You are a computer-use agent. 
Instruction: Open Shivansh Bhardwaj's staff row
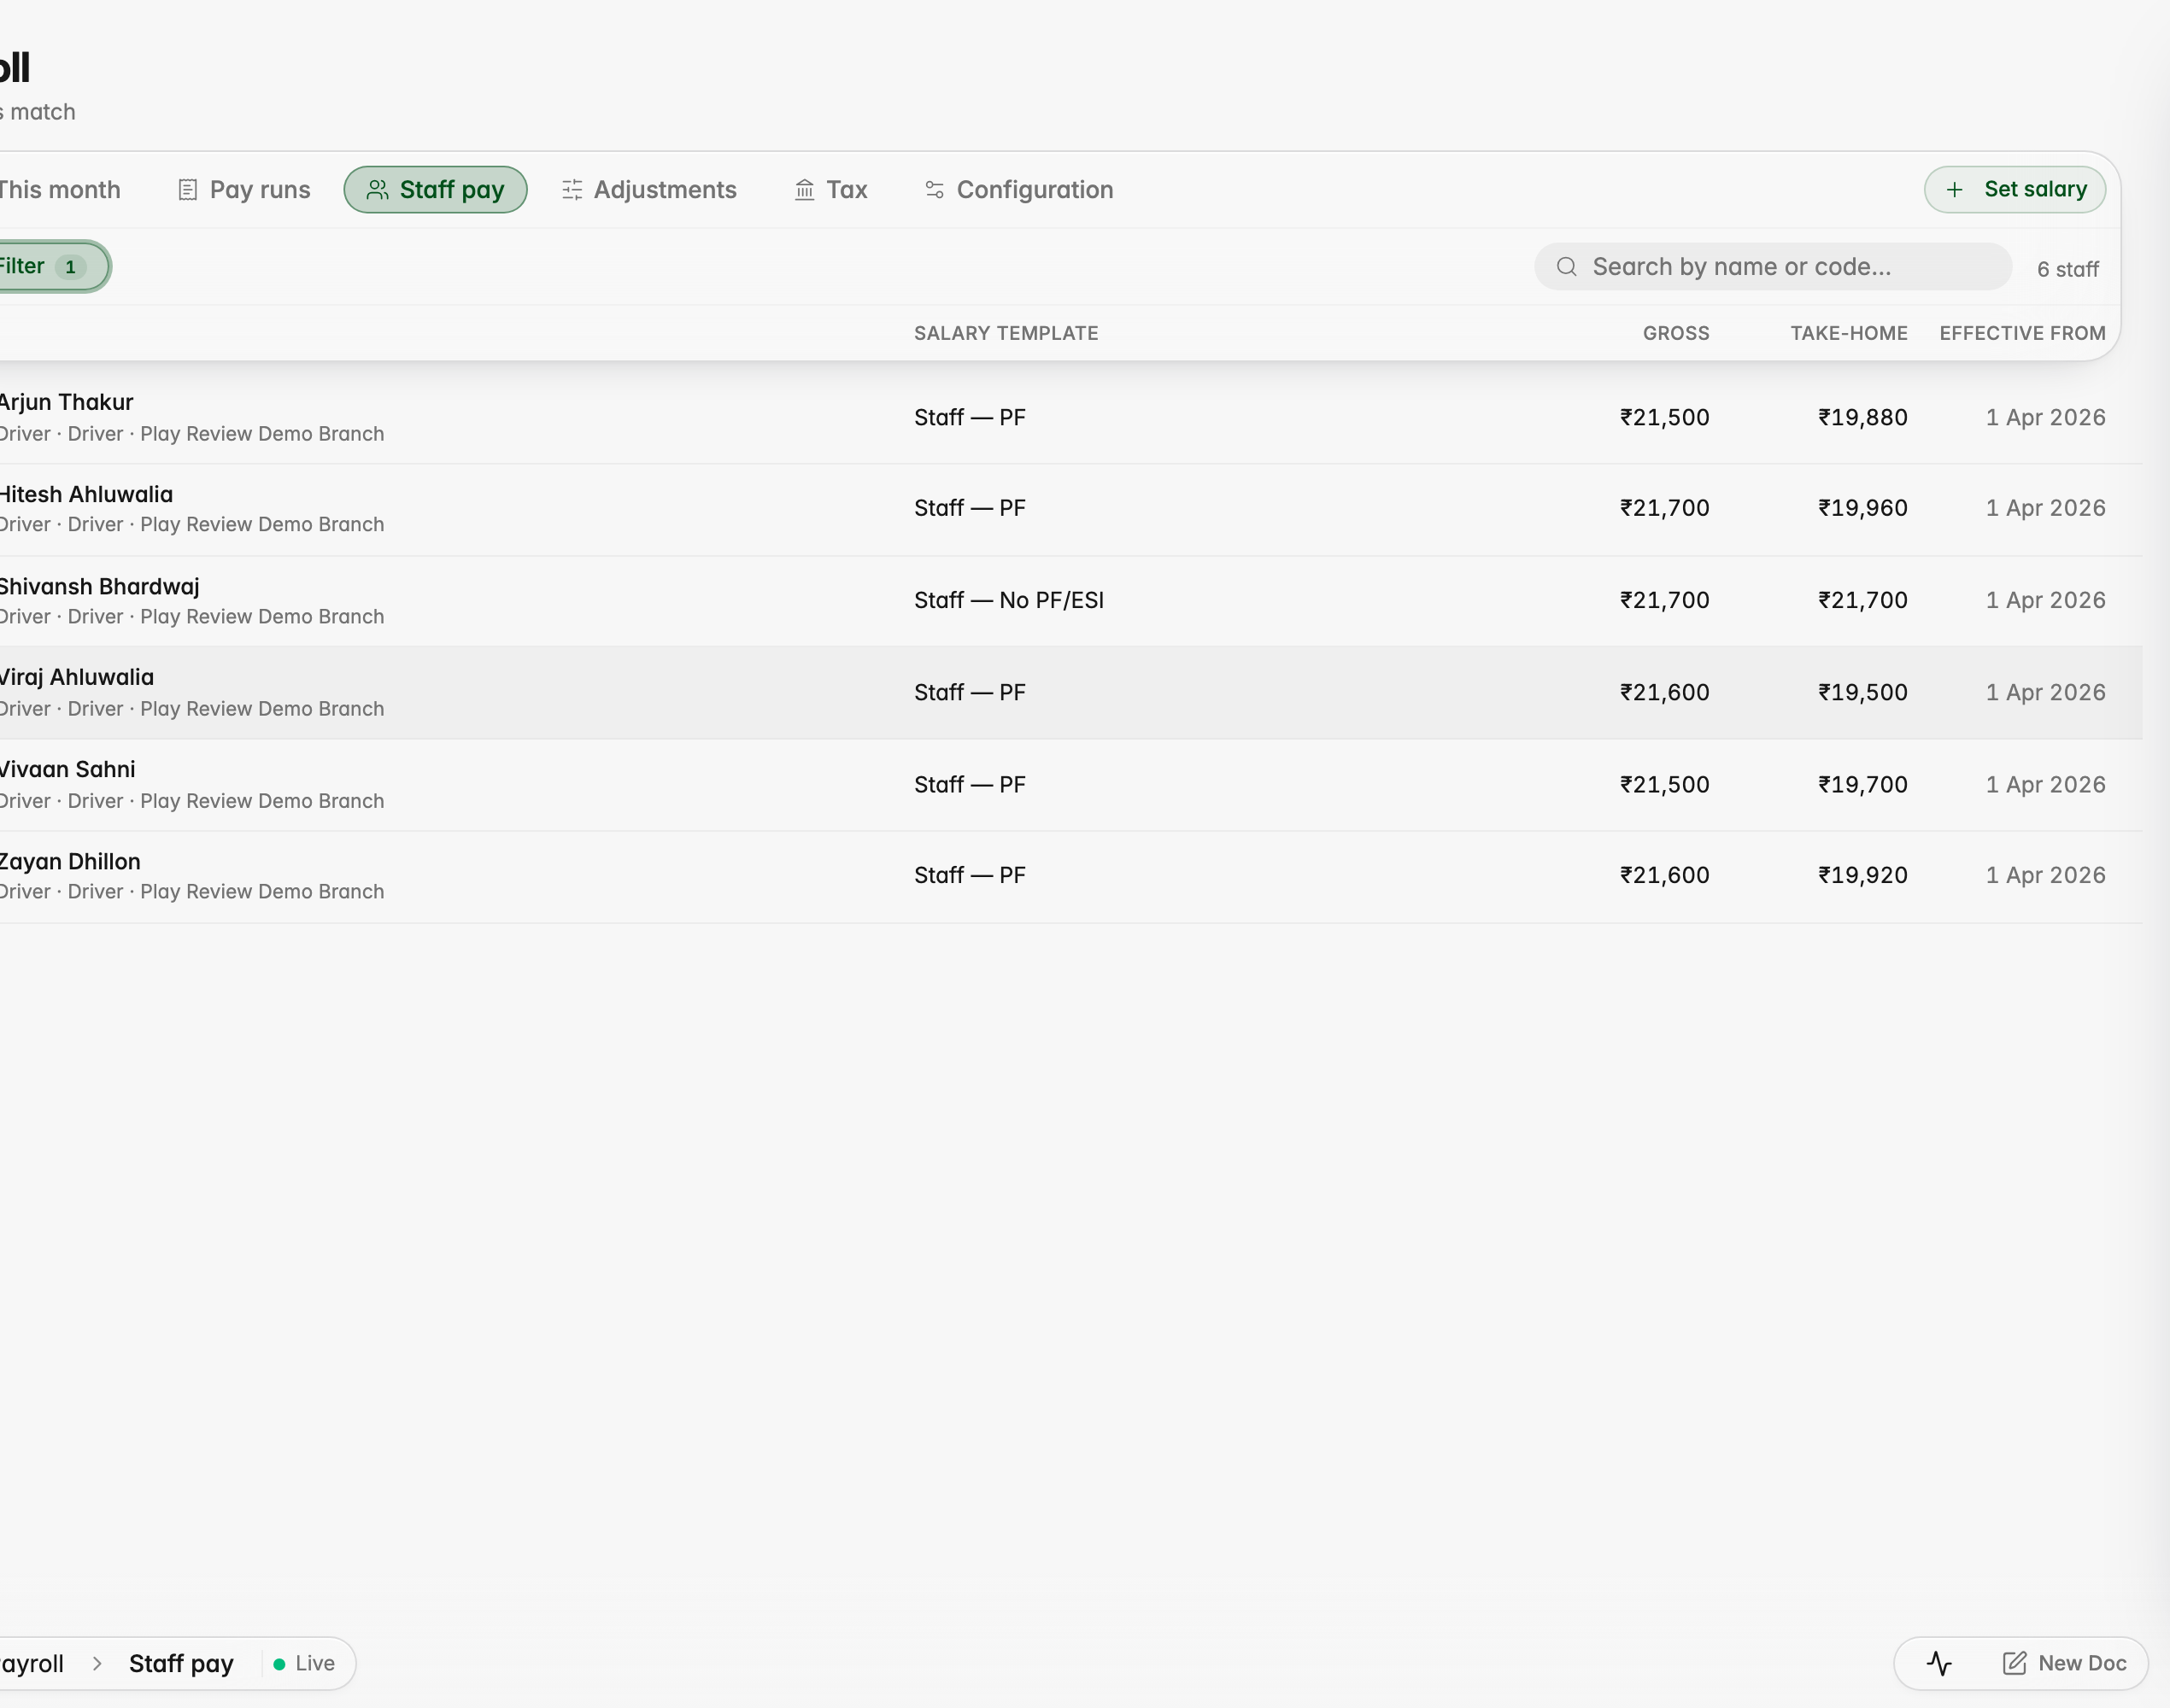(x=1070, y=601)
